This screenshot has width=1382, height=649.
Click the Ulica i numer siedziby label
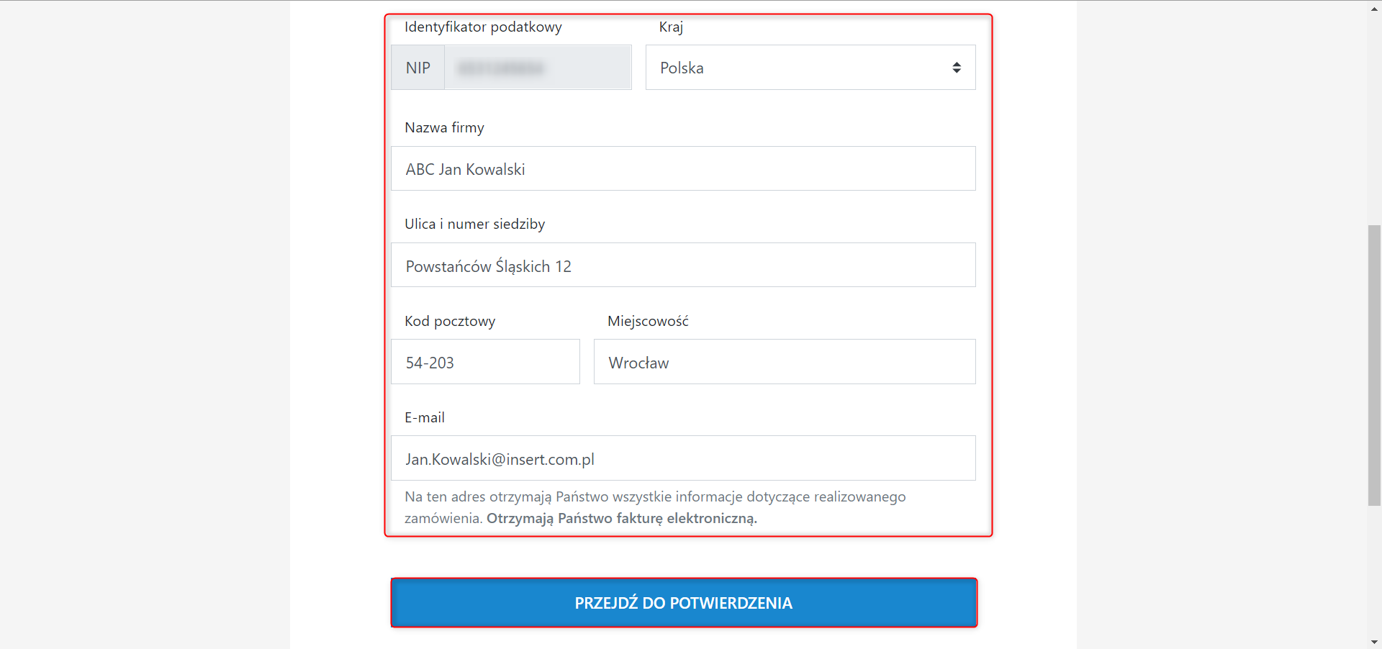[x=474, y=224]
